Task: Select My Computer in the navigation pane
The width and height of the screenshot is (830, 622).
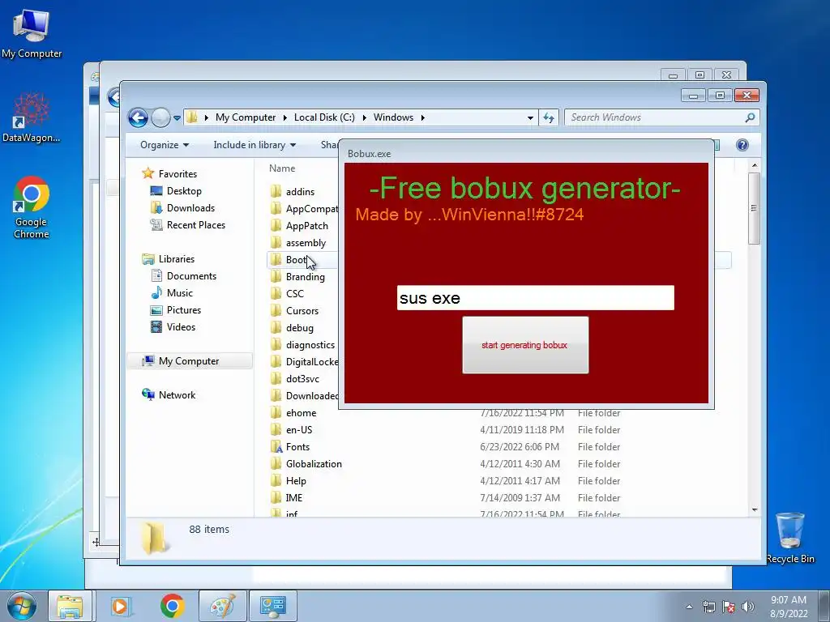Action: (189, 361)
